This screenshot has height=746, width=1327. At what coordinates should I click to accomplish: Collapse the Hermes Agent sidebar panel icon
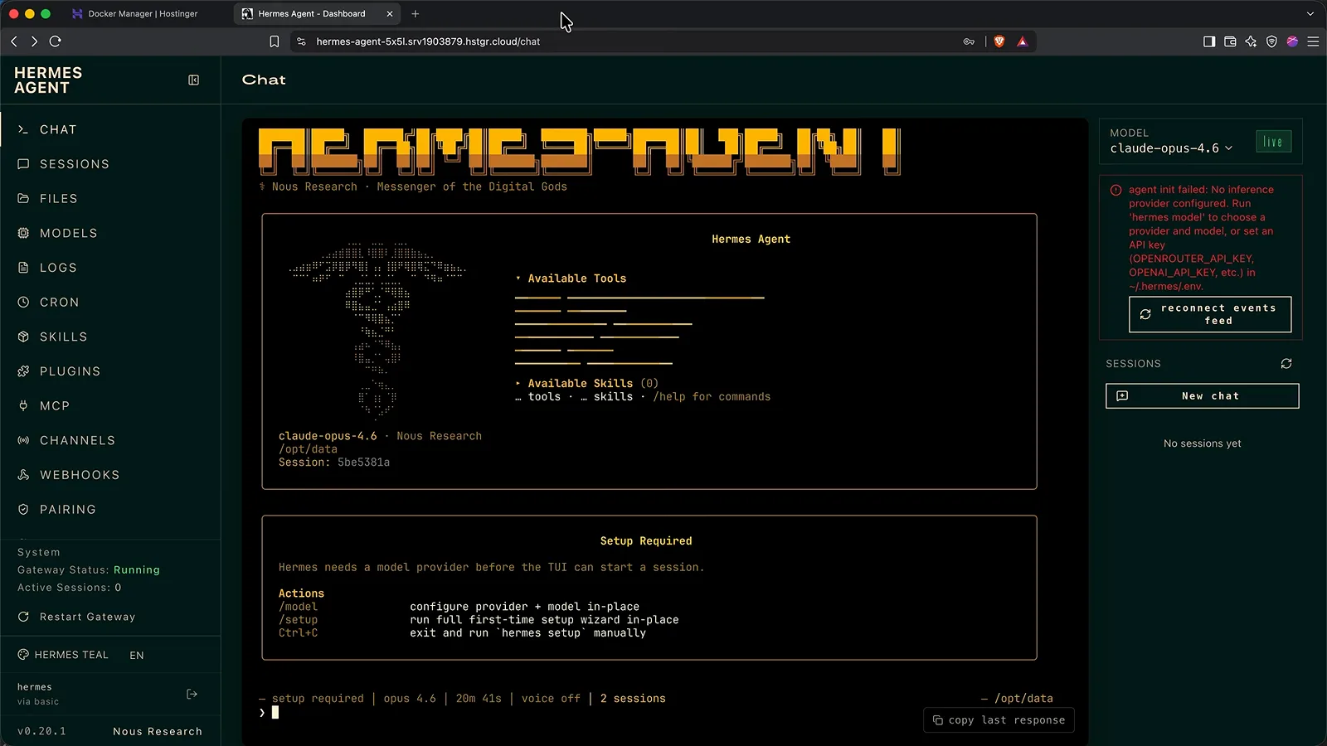point(193,80)
